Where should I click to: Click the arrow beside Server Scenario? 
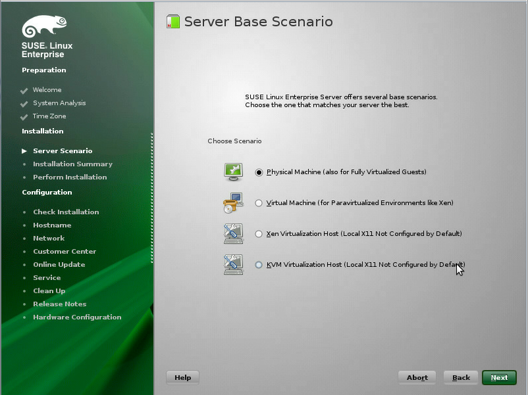click(x=24, y=151)
